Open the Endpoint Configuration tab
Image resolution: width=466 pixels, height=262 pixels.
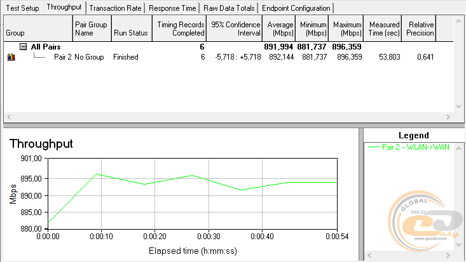296,8
